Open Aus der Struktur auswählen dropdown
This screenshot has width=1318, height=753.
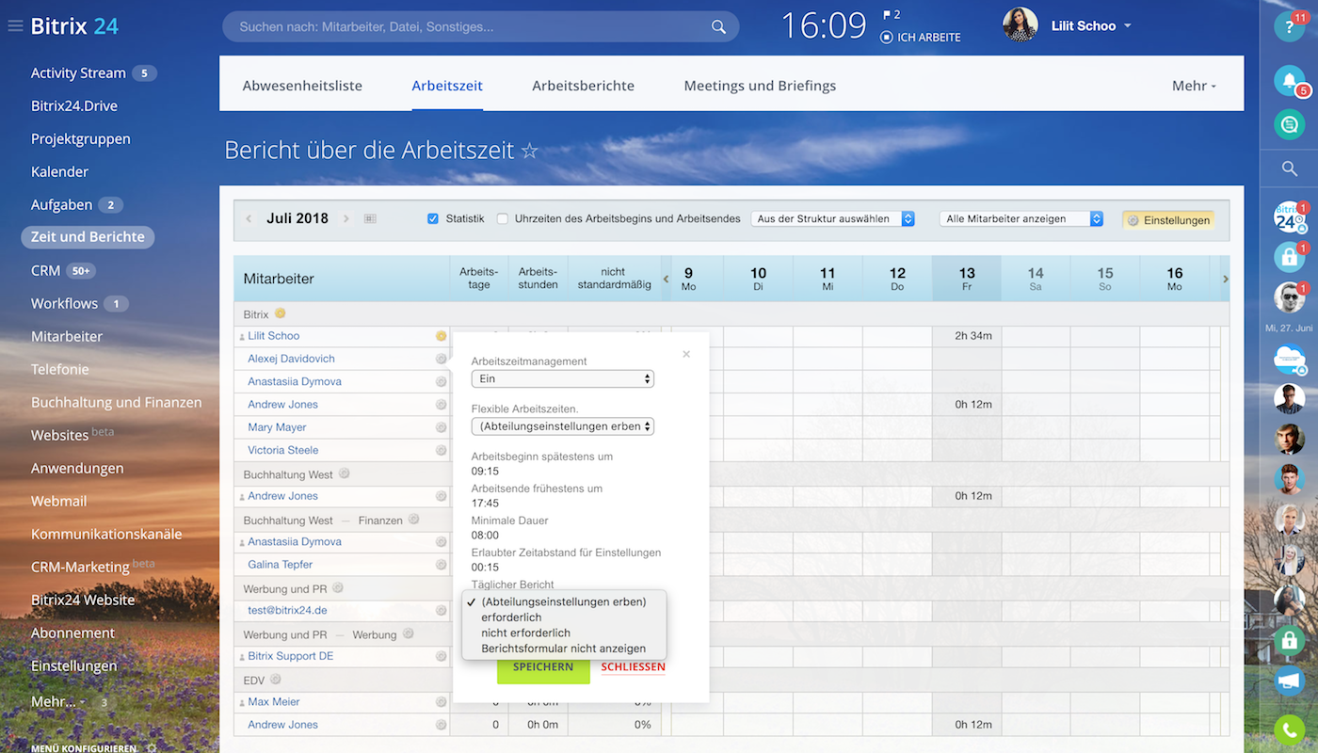point(833,218)
